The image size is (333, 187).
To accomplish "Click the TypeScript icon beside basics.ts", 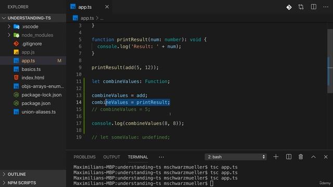I will click(16, 69).
